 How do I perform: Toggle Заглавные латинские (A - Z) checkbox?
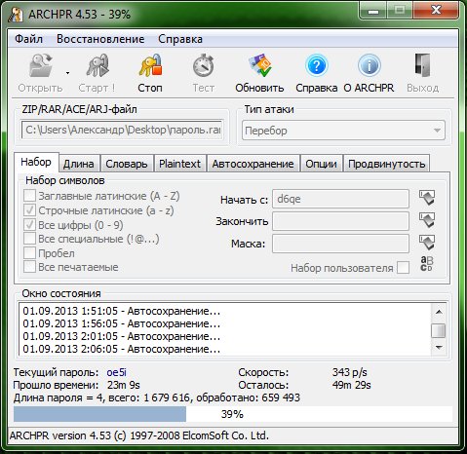pos(29,196)
